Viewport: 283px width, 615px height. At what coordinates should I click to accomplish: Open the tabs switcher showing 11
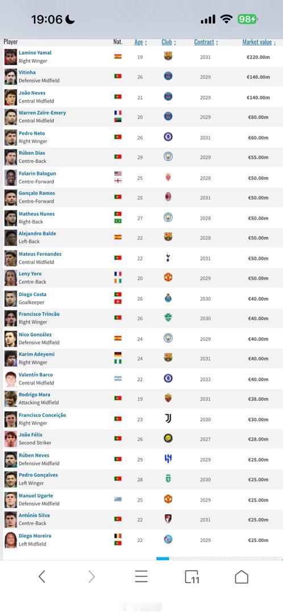[192, 576]
